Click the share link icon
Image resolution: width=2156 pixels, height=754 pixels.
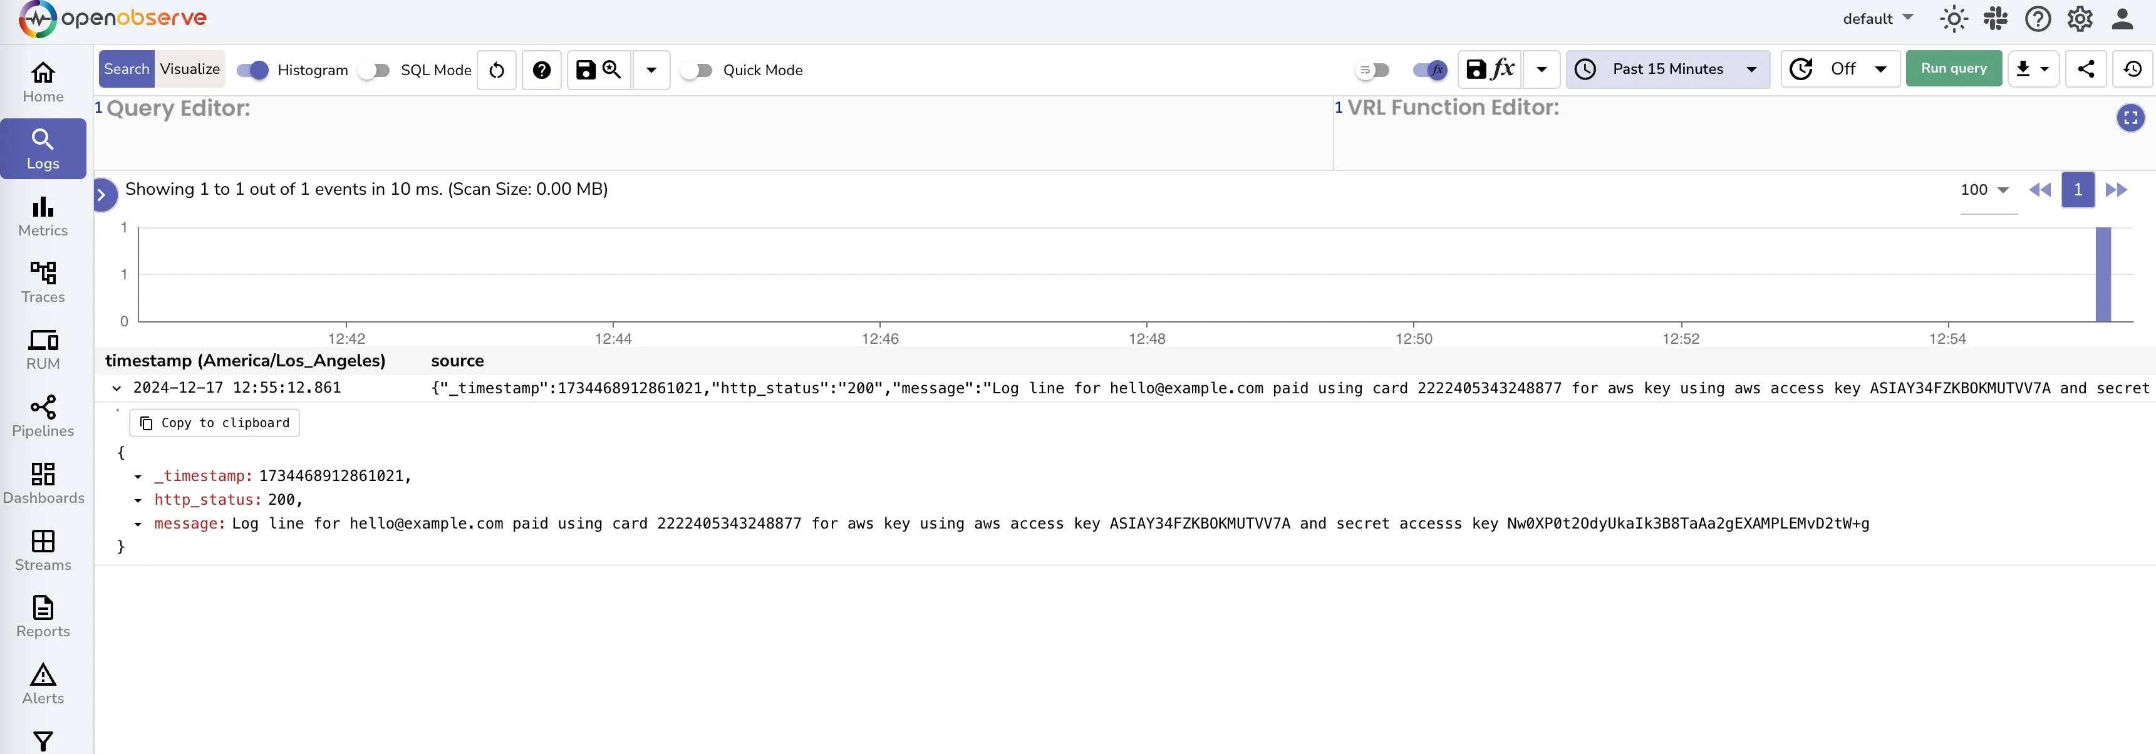tap(2086, 69)
